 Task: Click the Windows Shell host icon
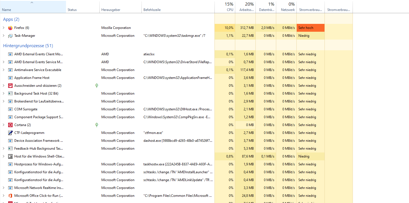pos(10,156)
